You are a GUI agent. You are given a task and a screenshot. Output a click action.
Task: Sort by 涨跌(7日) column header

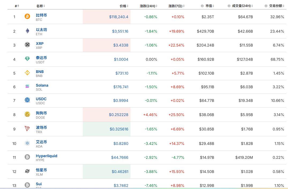coord(176,6)
